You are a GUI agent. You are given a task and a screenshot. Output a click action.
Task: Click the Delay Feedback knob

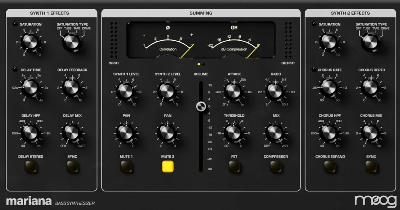72,88
